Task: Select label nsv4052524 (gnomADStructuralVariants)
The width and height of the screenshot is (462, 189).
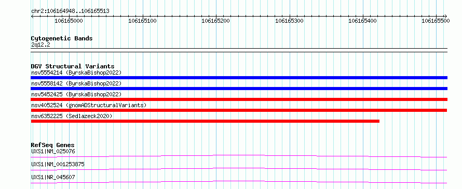Action: coord(89,105)
